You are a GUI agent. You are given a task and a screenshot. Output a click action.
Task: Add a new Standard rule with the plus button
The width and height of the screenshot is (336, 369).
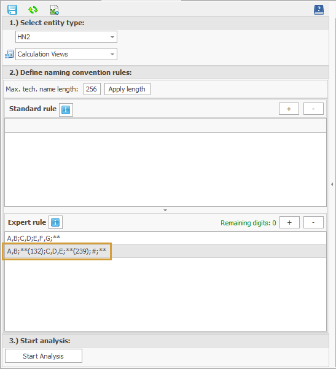click(289, 109)
